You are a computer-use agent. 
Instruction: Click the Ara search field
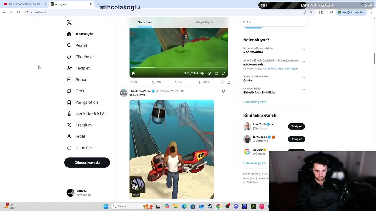coord(274,22)
